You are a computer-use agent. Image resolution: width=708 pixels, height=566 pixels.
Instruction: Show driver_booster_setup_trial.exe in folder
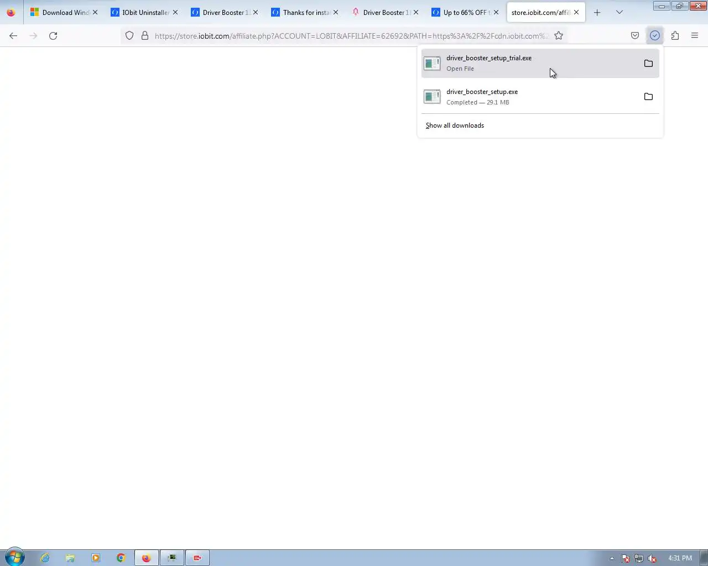pyautogui.click(x=648, y=64)
